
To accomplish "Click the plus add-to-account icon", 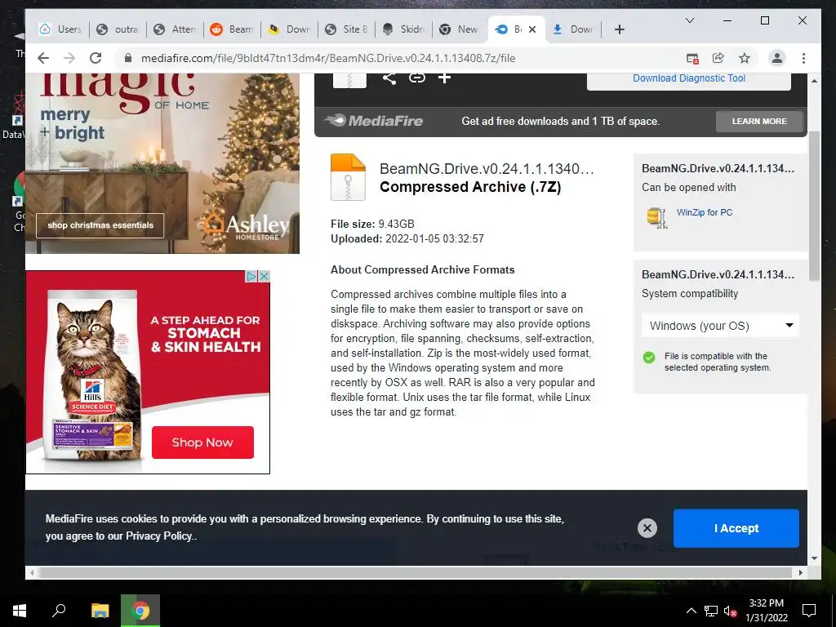I will (x=444, y=78).
